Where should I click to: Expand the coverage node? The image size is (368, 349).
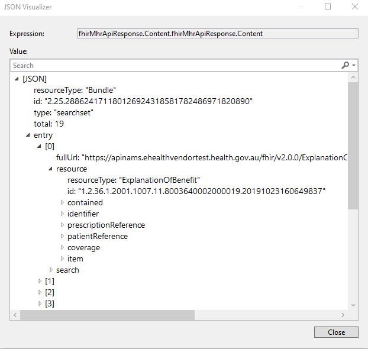click(x=62, y=248)
